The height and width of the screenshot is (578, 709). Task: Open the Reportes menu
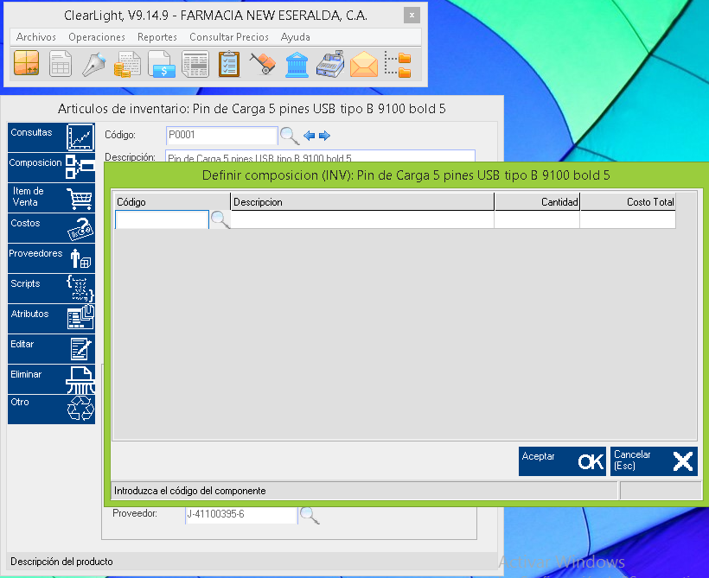pyautogui.click(x=157, y=37)
